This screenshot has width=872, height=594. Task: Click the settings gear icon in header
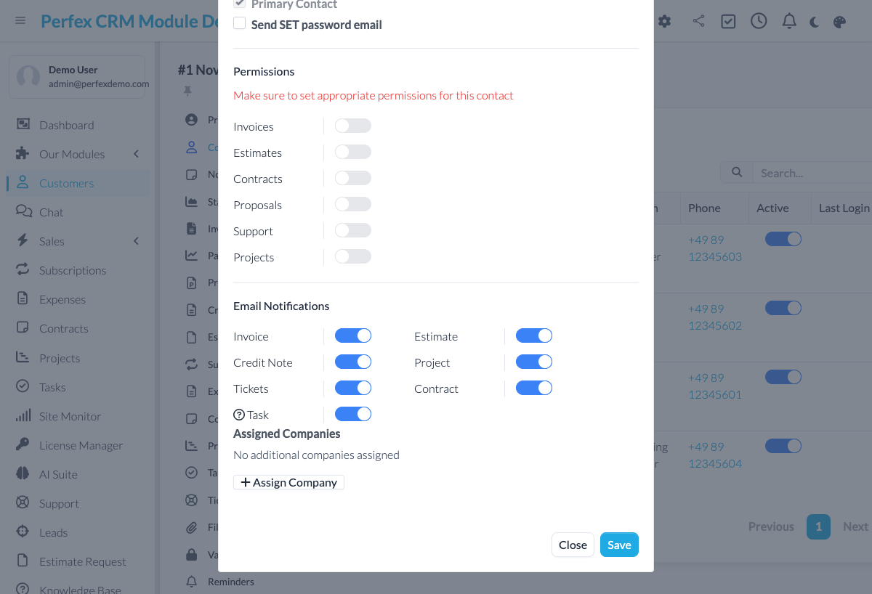664,21
